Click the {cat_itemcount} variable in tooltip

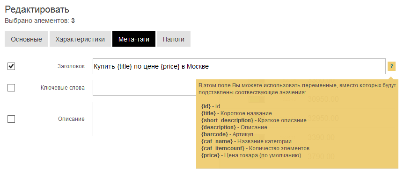click(223, 148)
